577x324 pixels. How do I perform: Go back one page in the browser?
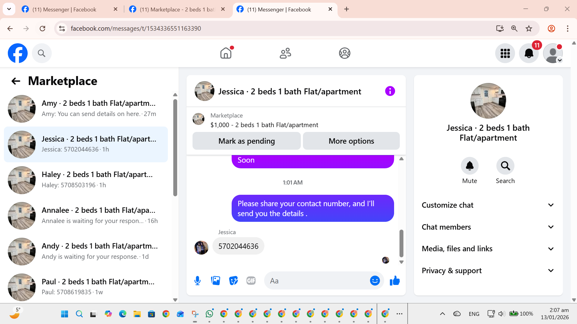click(x=10, y=29)
